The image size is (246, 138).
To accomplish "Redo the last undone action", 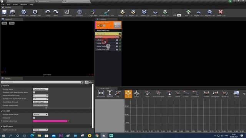I will tap(56, 13).
